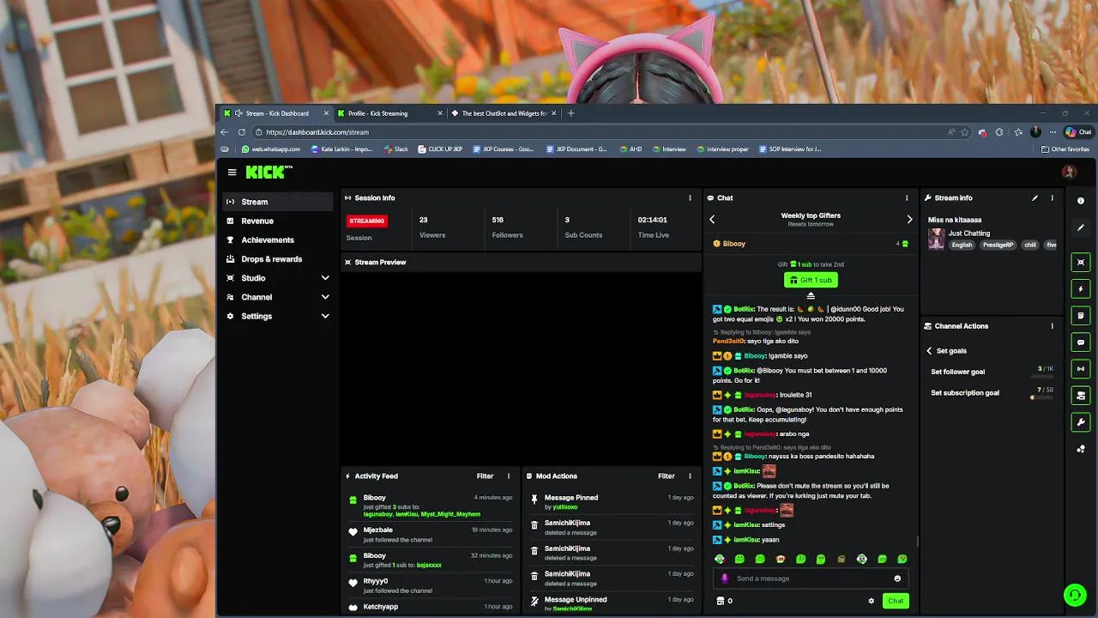
Task: Open Mod Actions options menu
Action: point(690,476)
